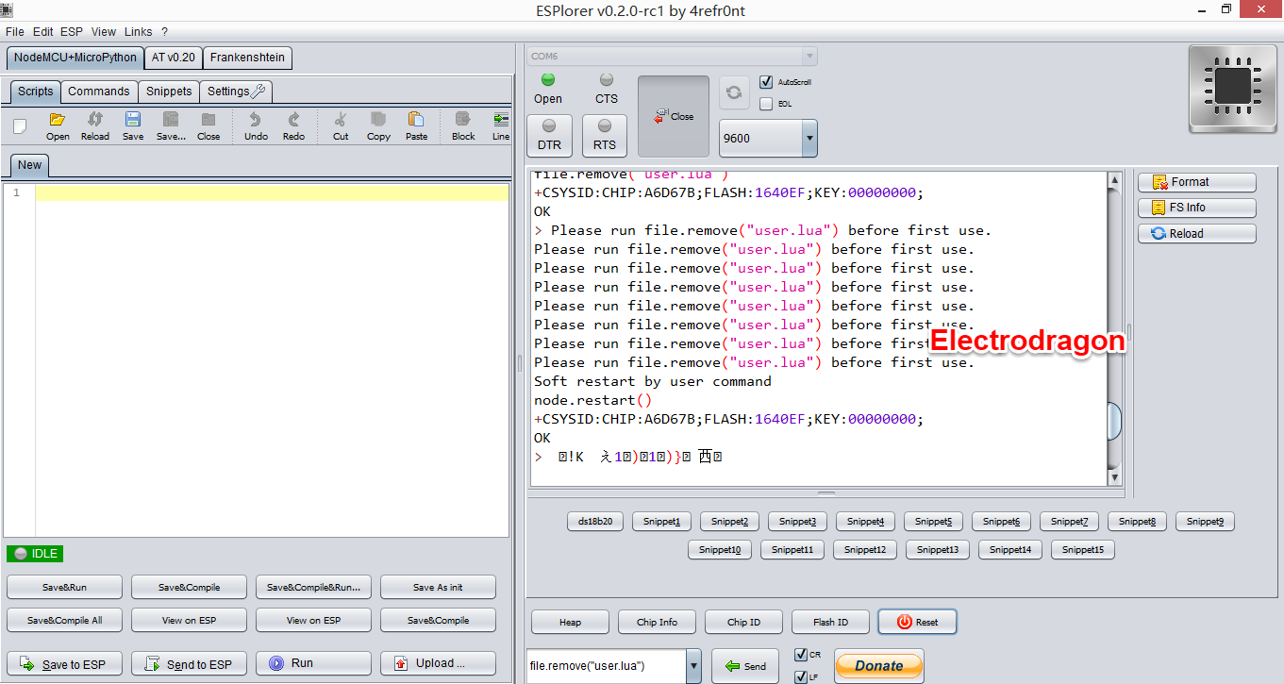
Task: Open the ESP menu
Action: click(72, 32)
